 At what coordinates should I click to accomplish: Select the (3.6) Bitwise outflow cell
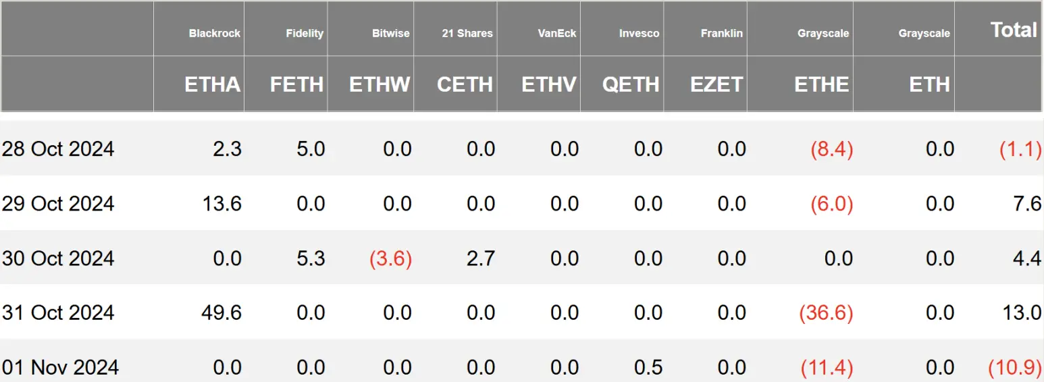coord(390,258)
